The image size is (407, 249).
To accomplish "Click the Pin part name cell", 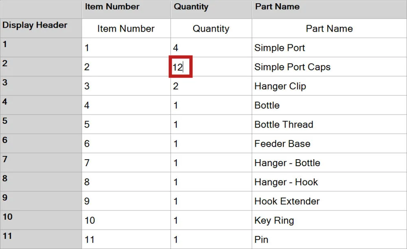I will [x=329, y=239].
